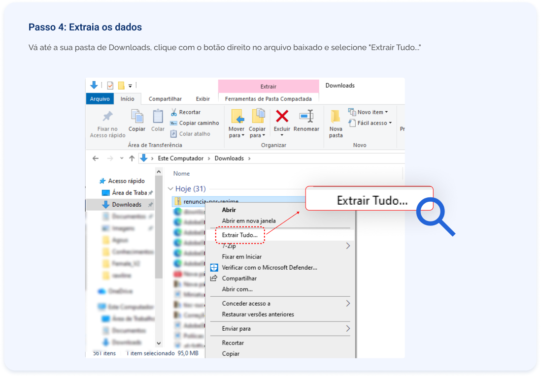Click the up arrow navigation icon
This screenshot has height=377, width=541.
click(132, 158)
